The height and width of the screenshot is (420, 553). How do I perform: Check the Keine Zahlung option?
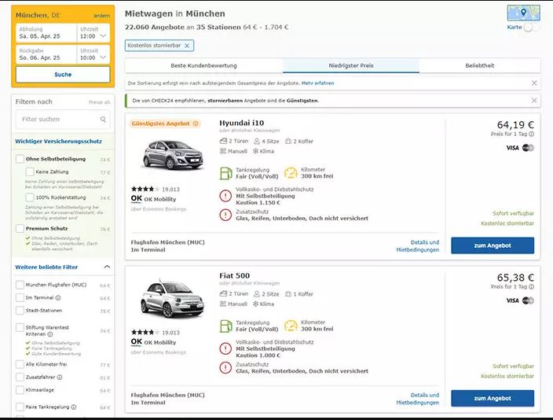tap(30, 172)
